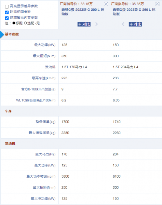Select the 1.5T 204马力 L4 engine cell
The width and height of the screenshot is (162, 205).
tap(125, 67)
